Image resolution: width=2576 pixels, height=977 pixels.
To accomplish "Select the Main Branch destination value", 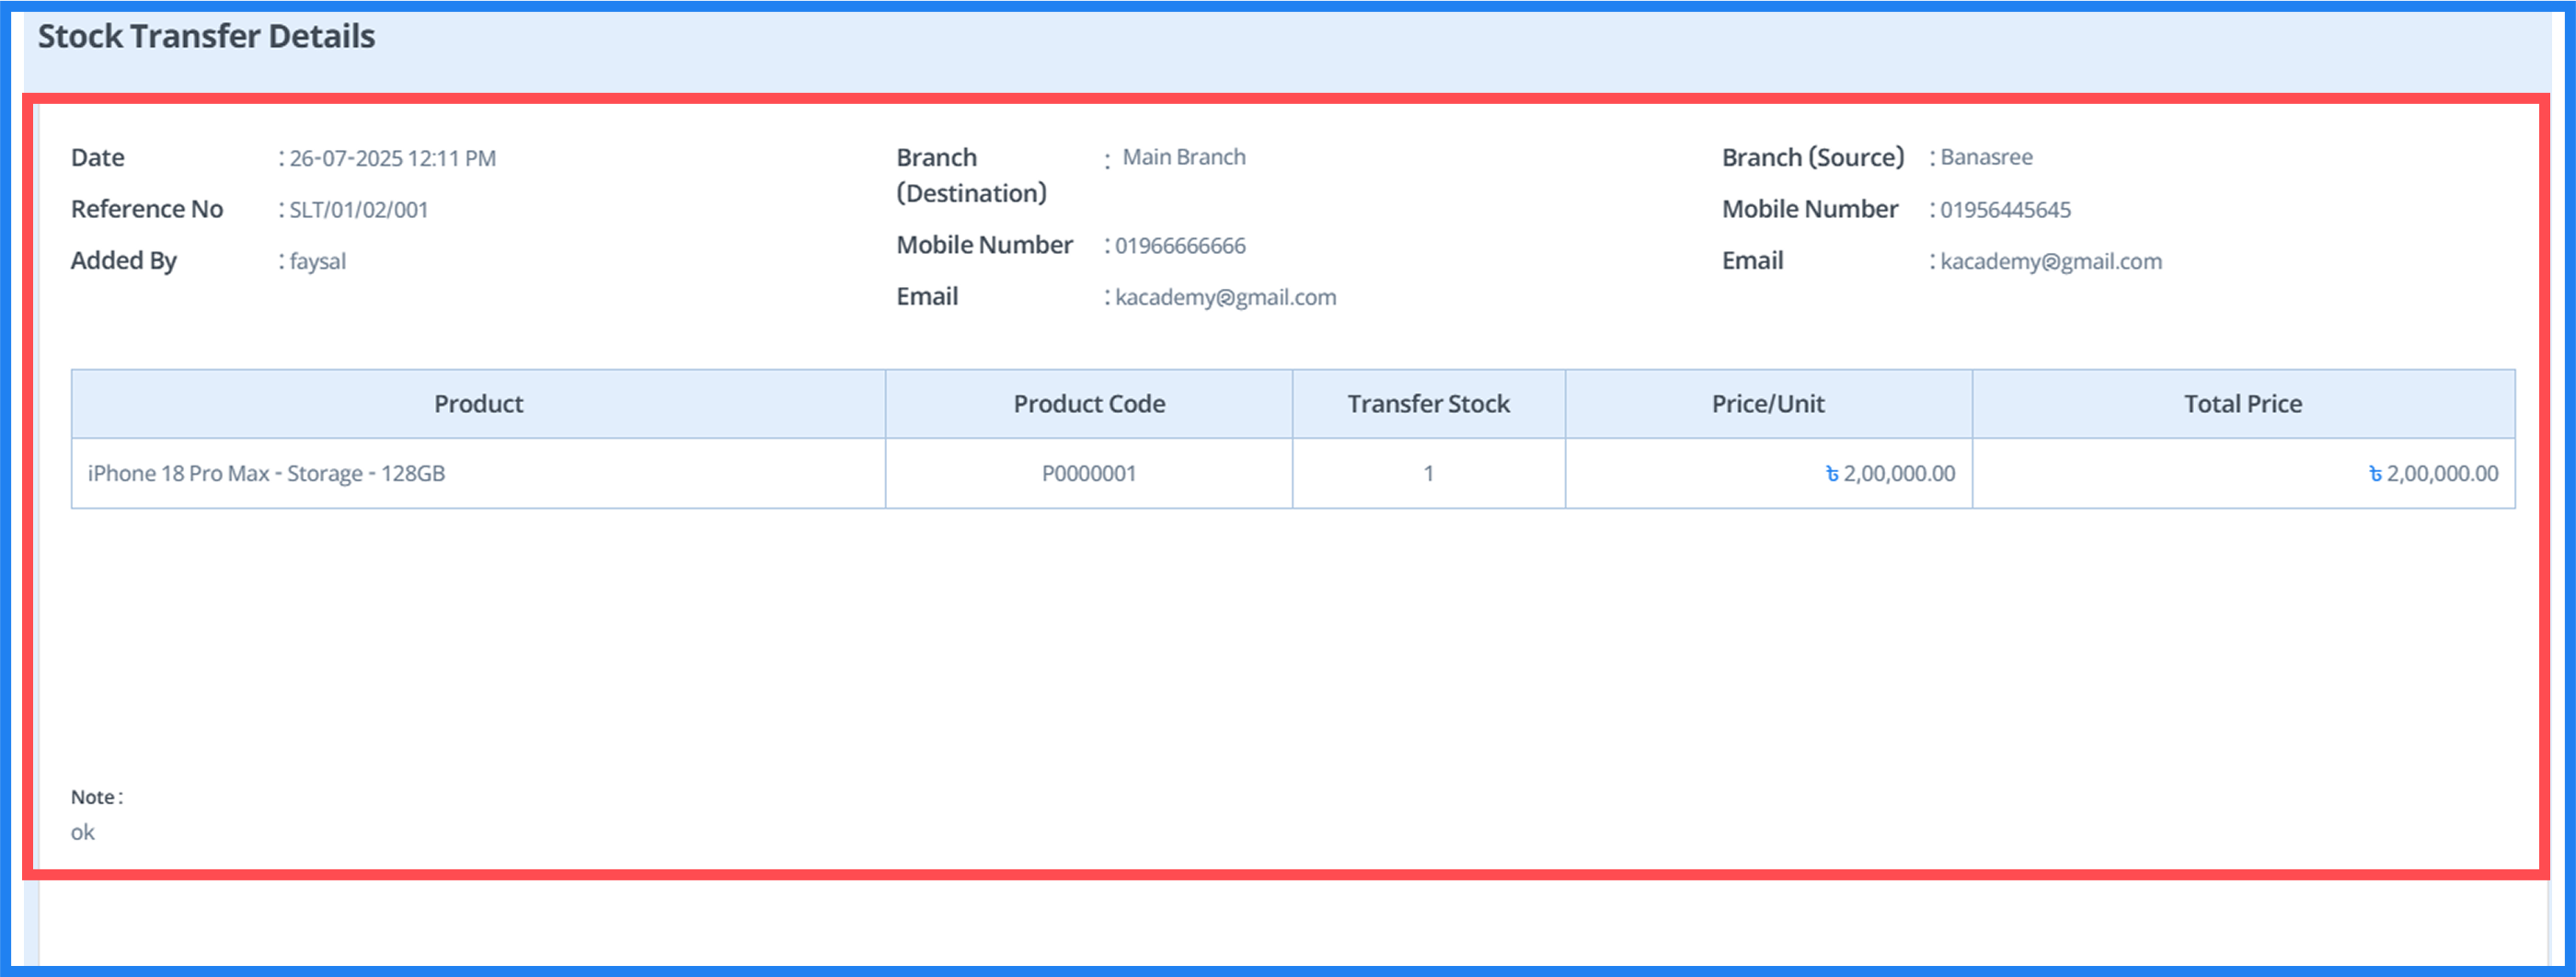I will tap(1183, 158).
